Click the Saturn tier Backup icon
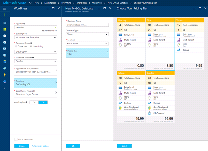Viewport: 208px width, 151px height. coord(120,103)
